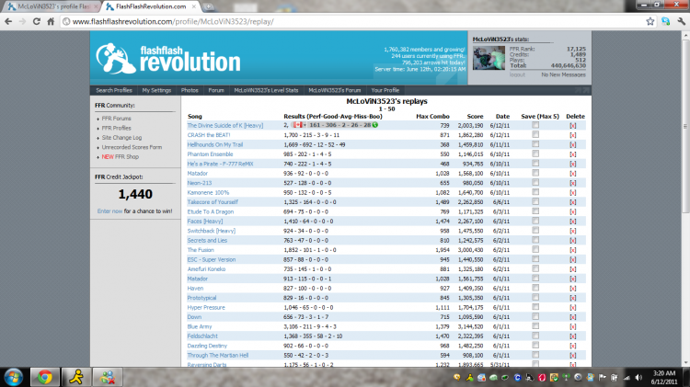Delete the Hellhounds On My Trail replay
Screen dimensions: 690x387
coord(572,144)
